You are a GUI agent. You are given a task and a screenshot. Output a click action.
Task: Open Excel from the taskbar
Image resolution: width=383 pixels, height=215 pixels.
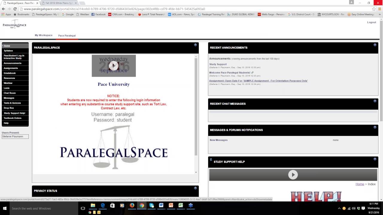pos(181,205)
